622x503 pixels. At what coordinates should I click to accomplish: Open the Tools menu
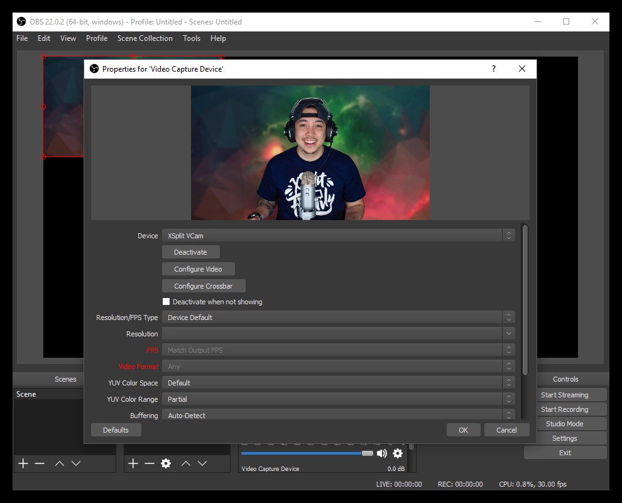coord(192,38)
